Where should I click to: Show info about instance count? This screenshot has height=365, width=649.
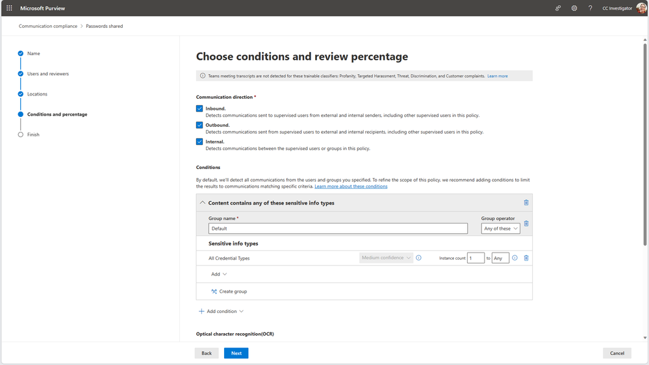tap(515, 258)
